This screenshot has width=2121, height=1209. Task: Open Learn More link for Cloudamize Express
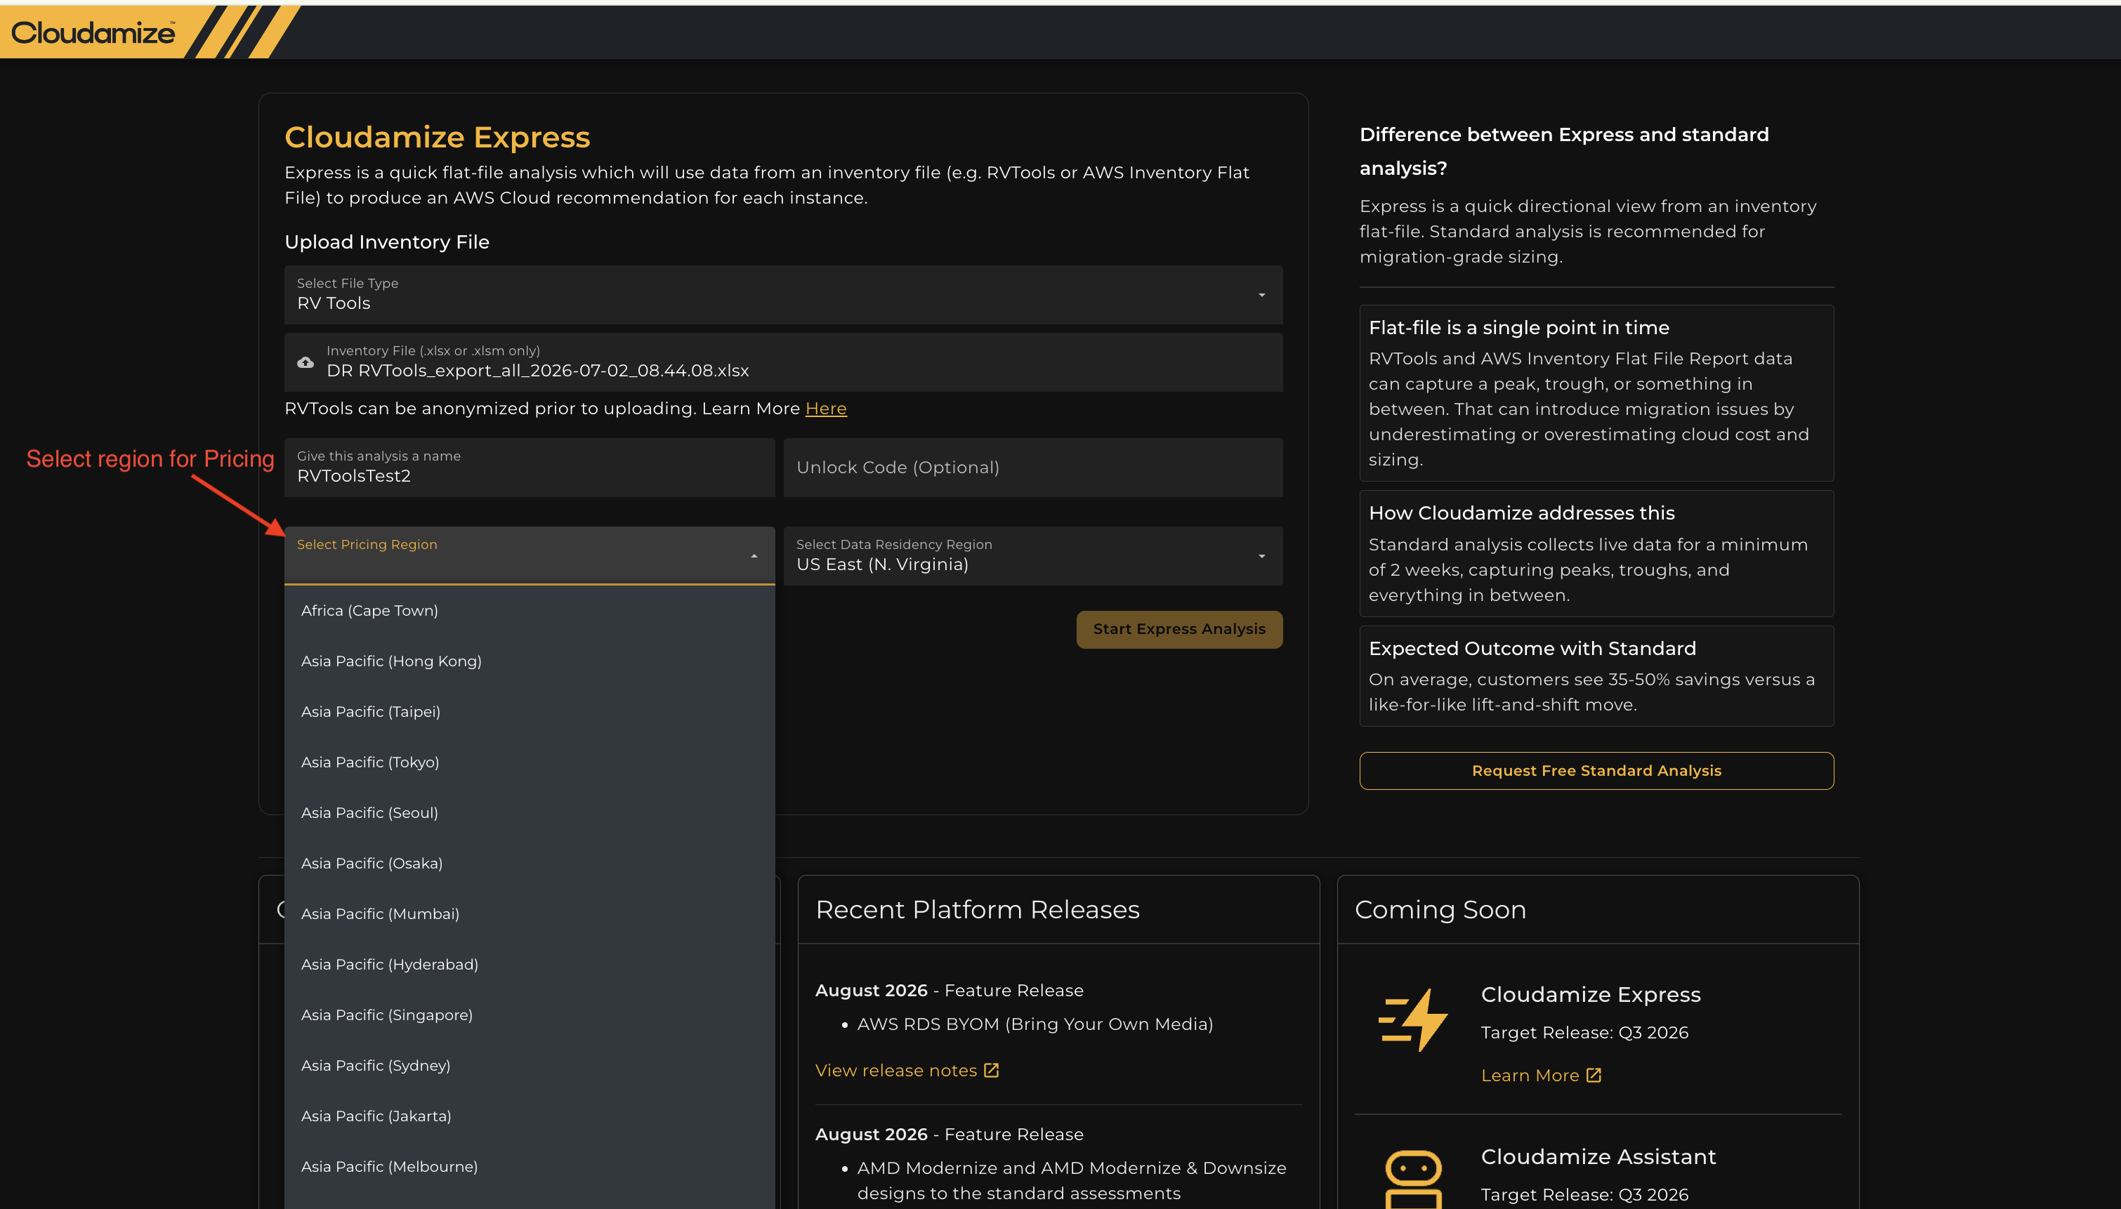(1530, 1076)
